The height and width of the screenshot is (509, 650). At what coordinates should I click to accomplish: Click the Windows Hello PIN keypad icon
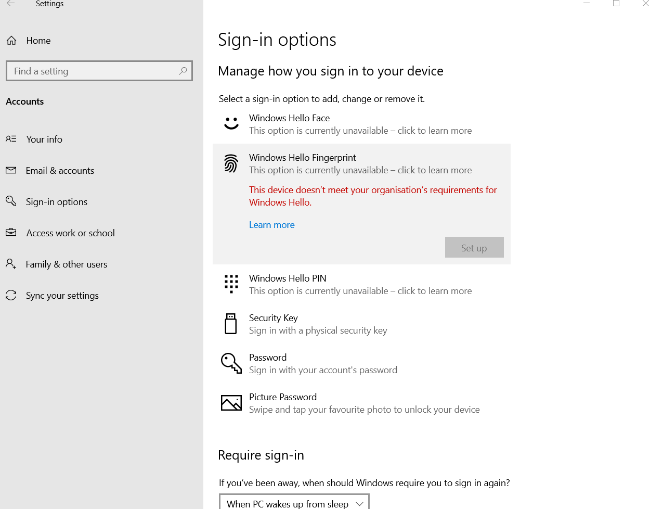coord(231,284)
